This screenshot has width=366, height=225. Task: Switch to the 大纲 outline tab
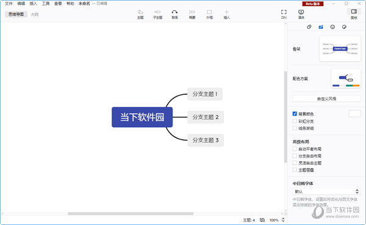point(35,15)
